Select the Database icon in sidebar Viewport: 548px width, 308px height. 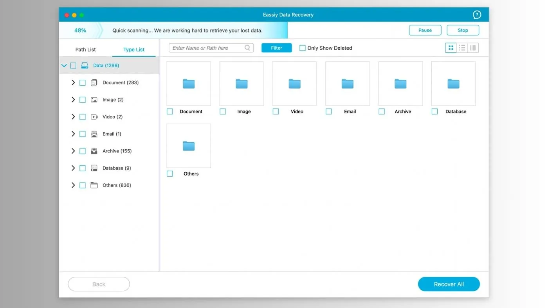point(94,168)
